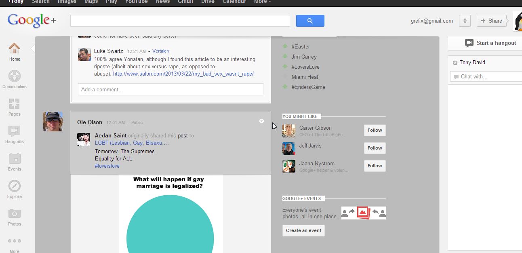
Task: Click the Google+ search box
Action: tap(180, 21)
